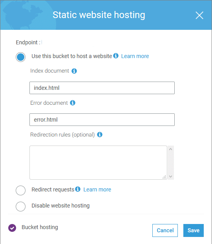
Task: Focus the error.html input field
Action: (x=102, y=120)
